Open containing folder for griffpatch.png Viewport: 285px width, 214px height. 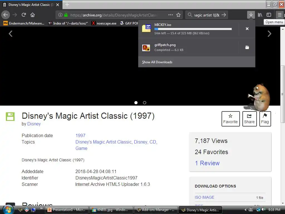point(247,47)
